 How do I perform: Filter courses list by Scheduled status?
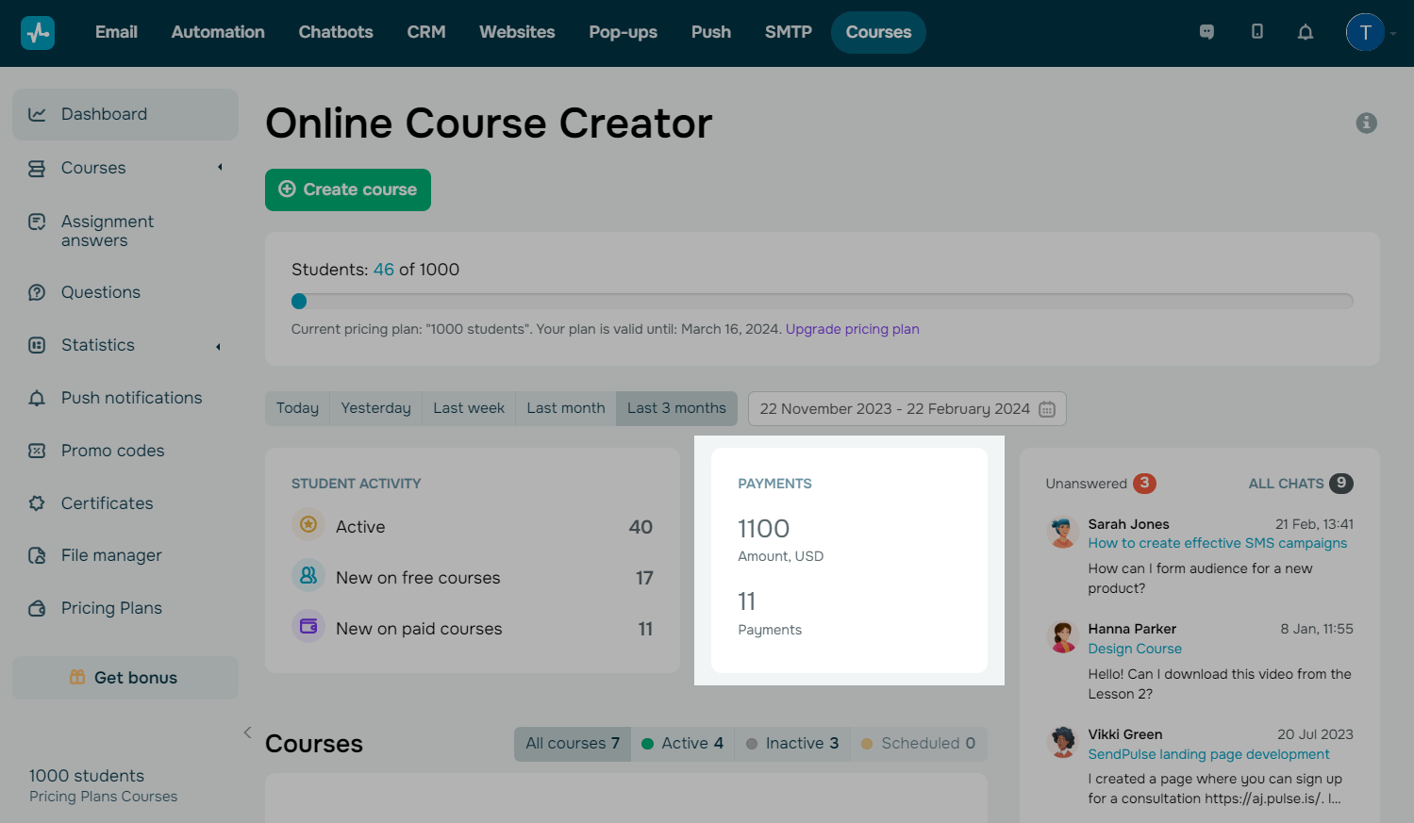click(x=918, y=744)
